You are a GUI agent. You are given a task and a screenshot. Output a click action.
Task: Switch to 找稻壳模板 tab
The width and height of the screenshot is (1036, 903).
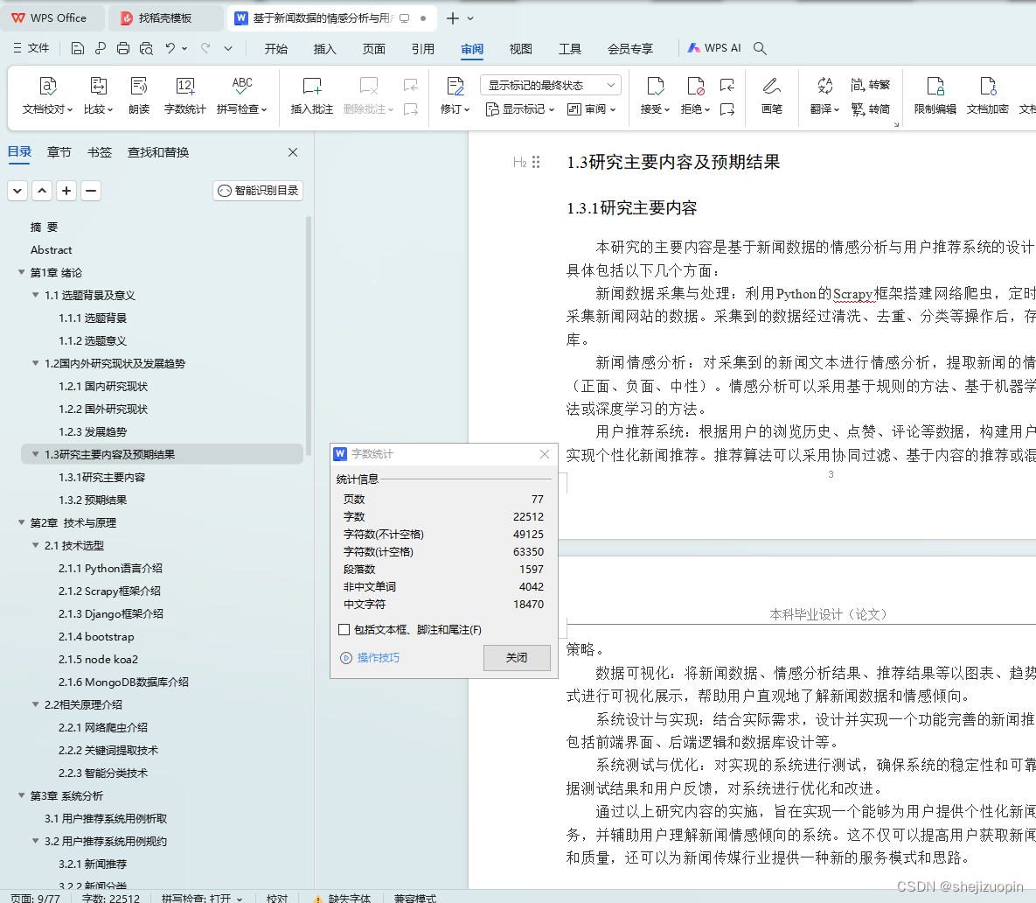(x=164, y=17)
